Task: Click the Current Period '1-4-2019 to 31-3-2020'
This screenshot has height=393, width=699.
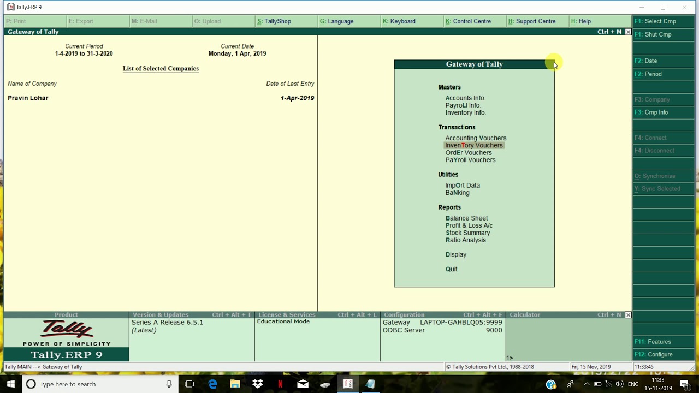Action: (x=84, y=53)
